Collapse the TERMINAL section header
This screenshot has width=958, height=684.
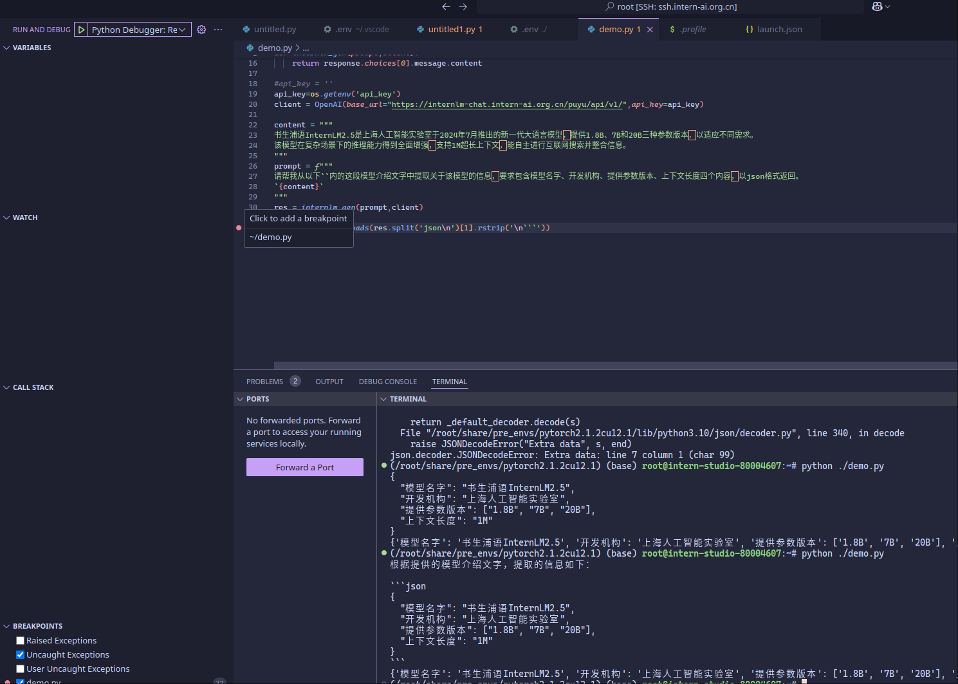coord(408,399)
